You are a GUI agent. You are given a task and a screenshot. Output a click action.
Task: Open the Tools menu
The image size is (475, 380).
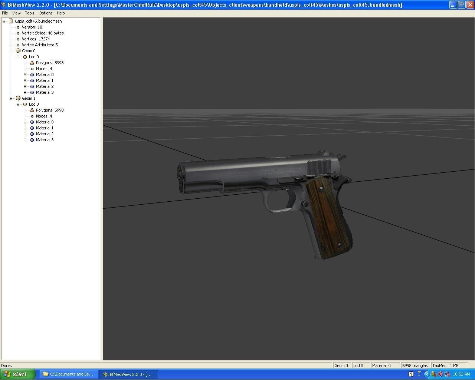[30, 13]
